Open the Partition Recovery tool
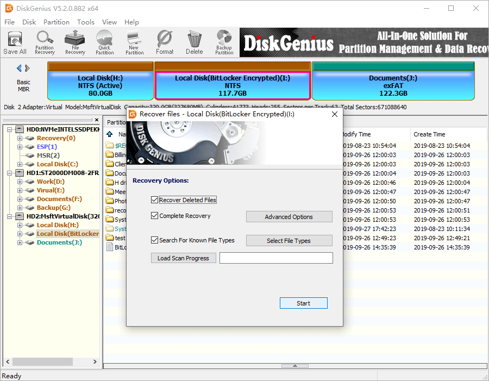 click(x=45, y=42)
